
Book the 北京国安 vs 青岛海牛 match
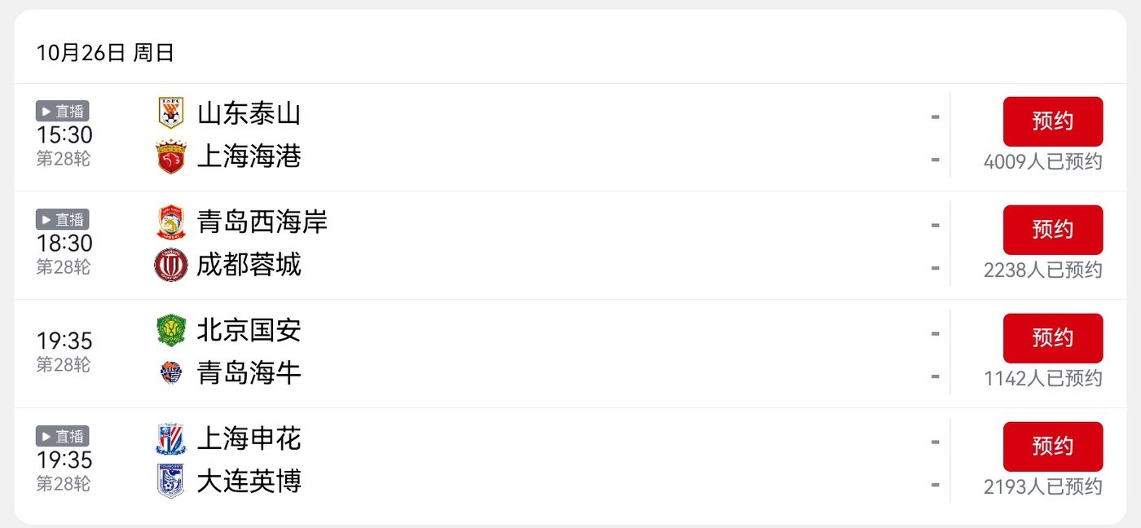pos(1052,338)
